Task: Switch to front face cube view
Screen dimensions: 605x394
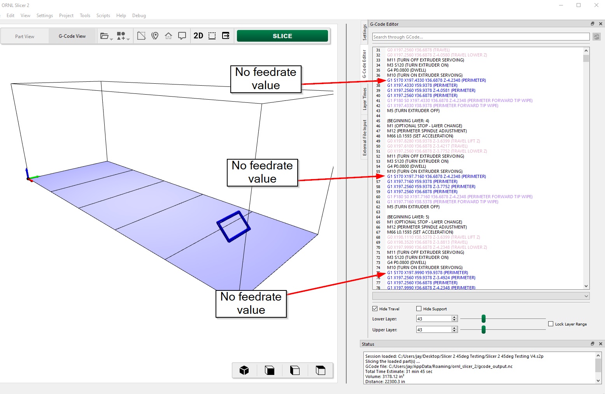Action: pos(269,370)
